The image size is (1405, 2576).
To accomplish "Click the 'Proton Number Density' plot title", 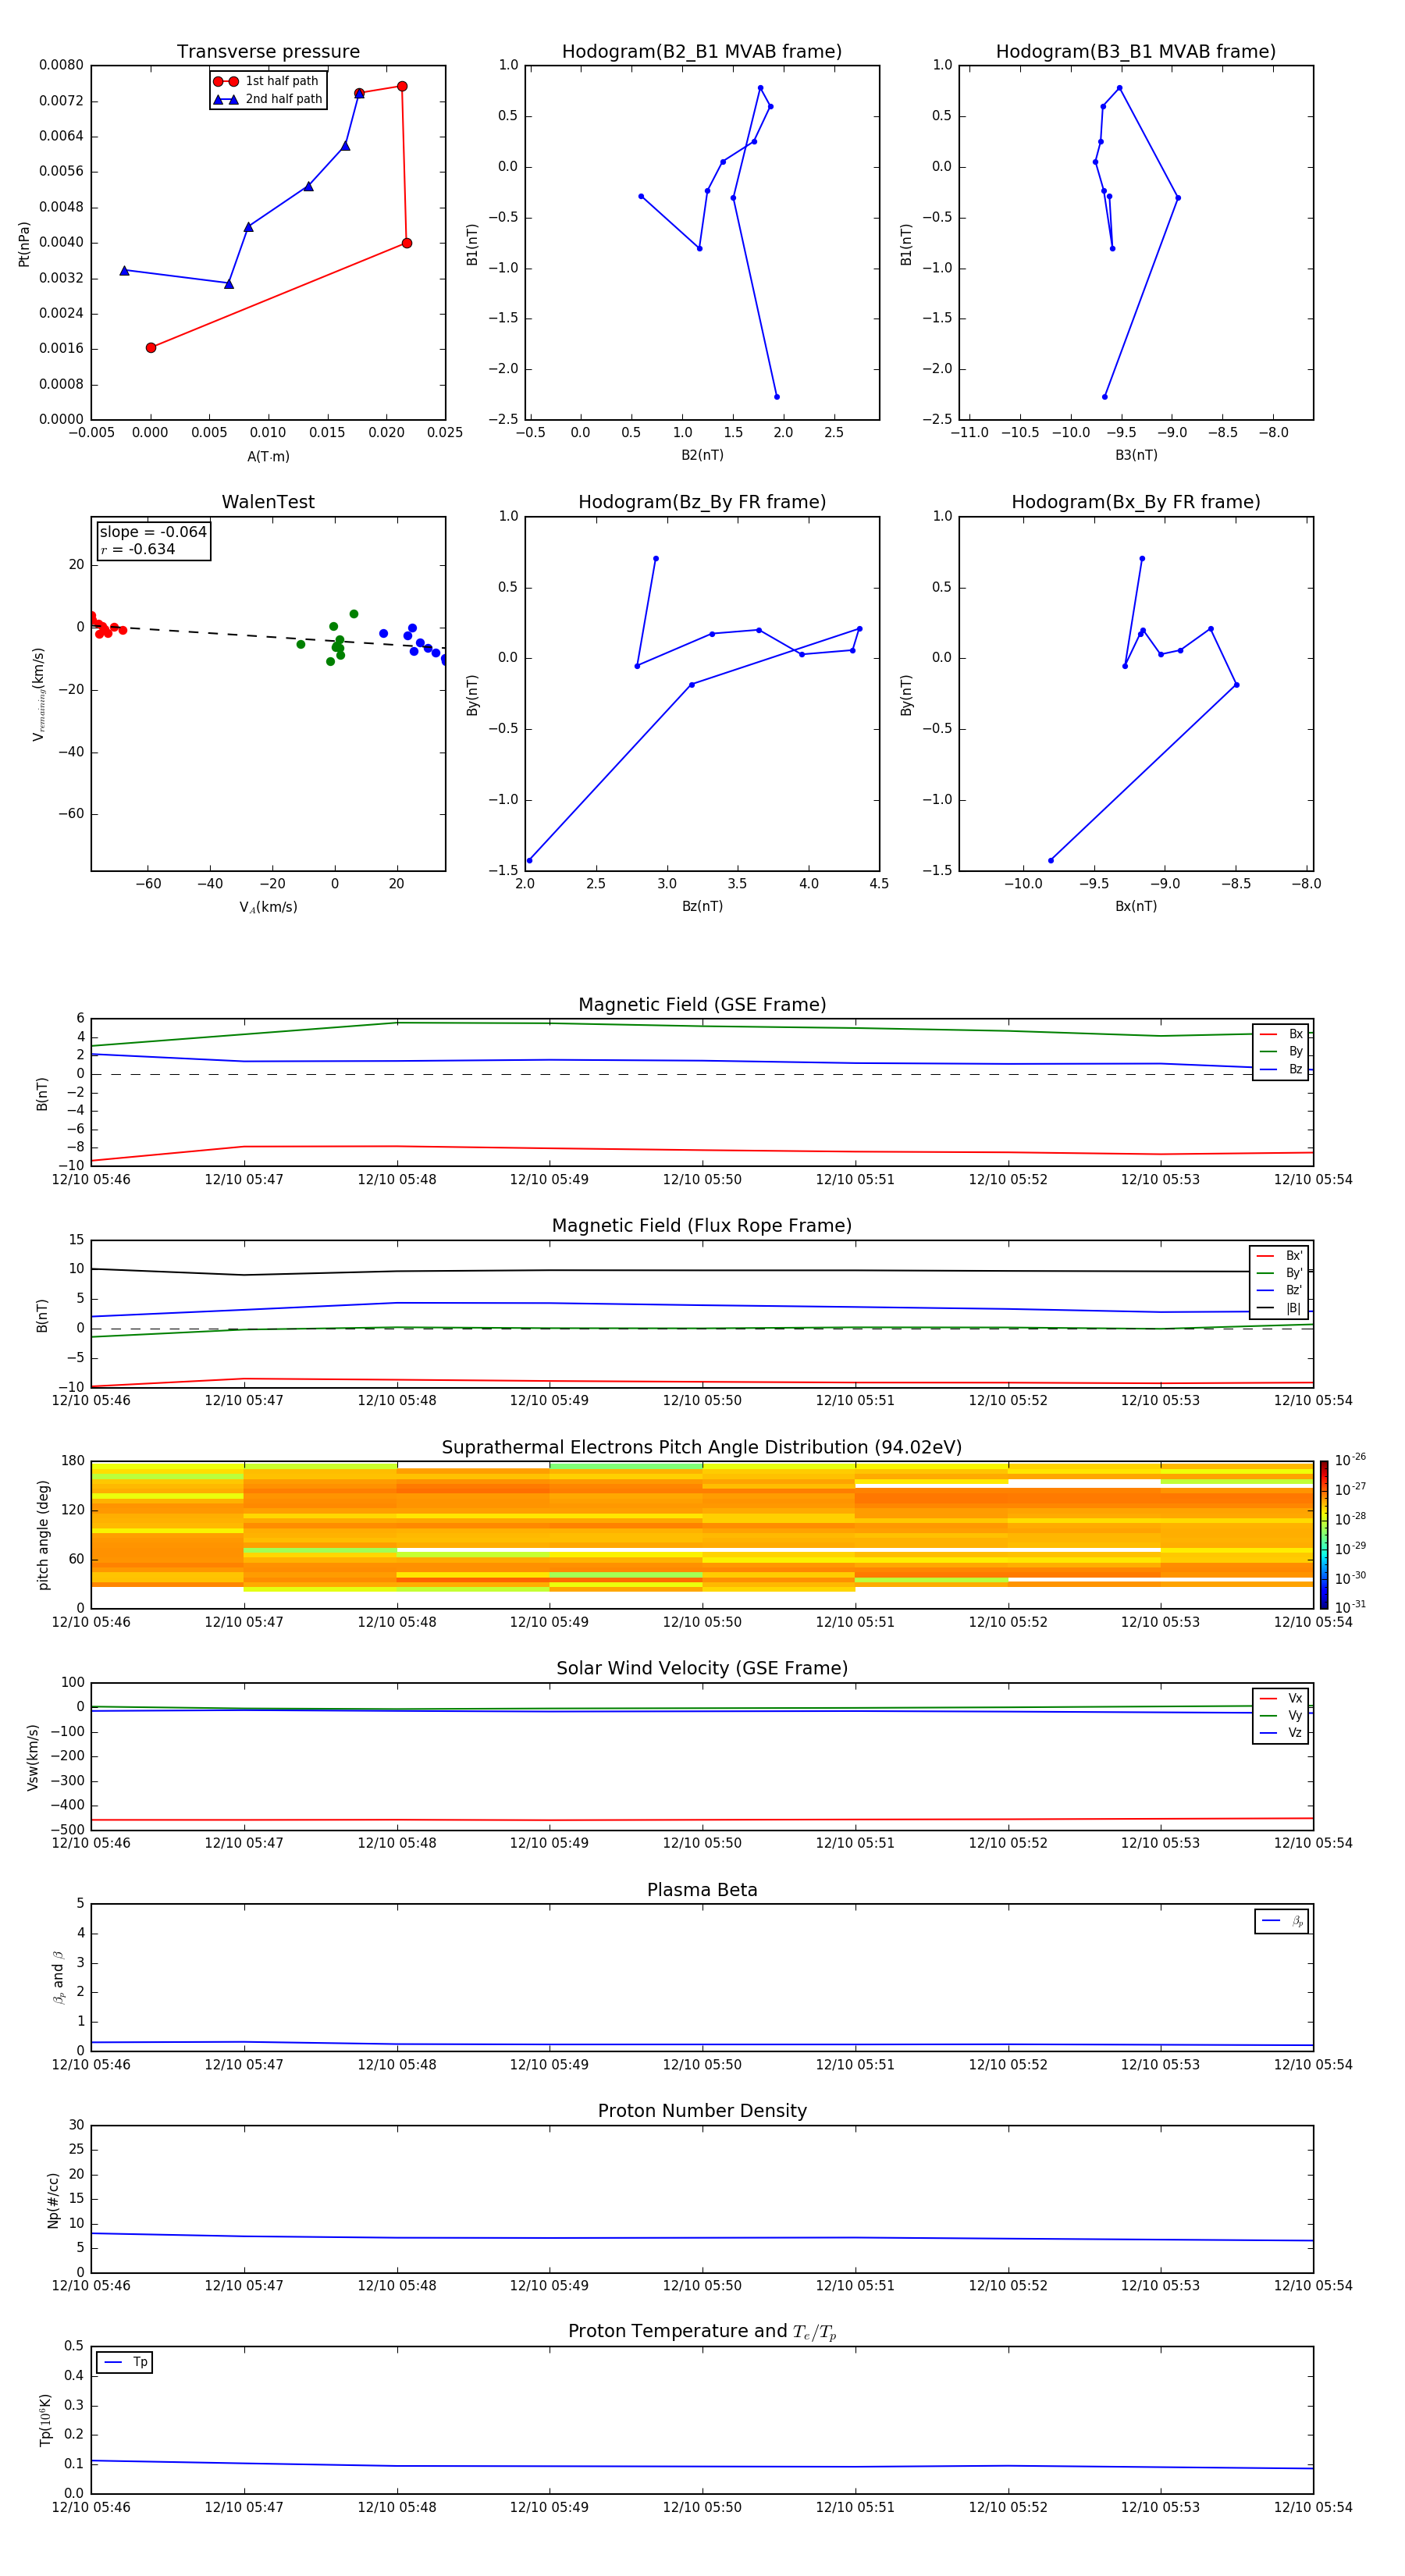I will [702, 2111].
